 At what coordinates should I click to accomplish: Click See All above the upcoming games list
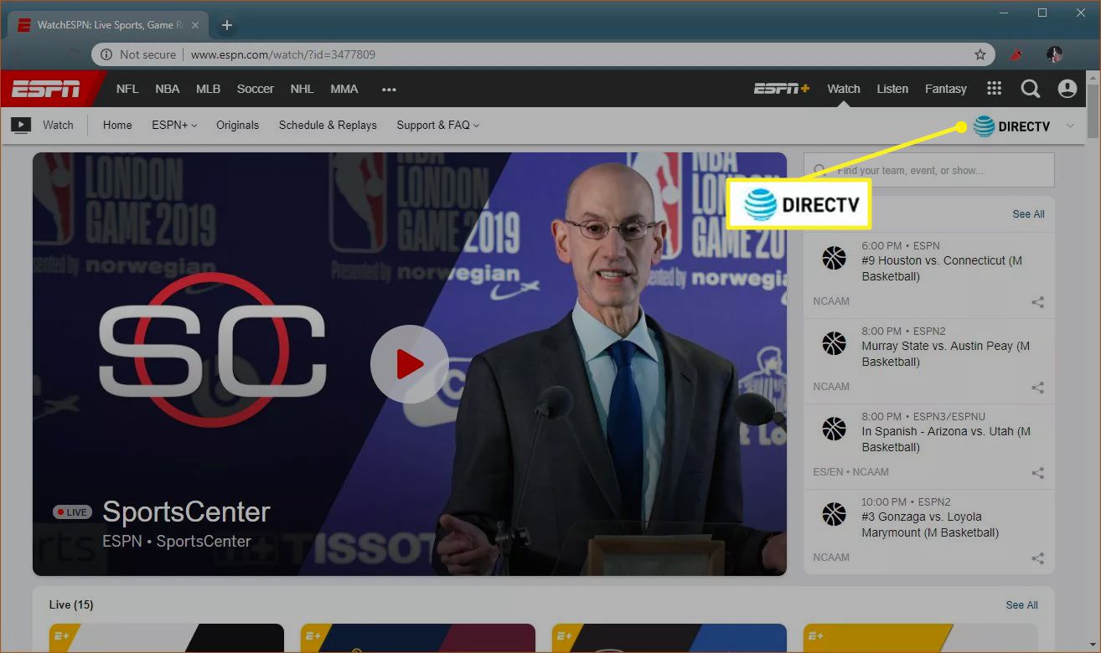tap(1028, 214)
